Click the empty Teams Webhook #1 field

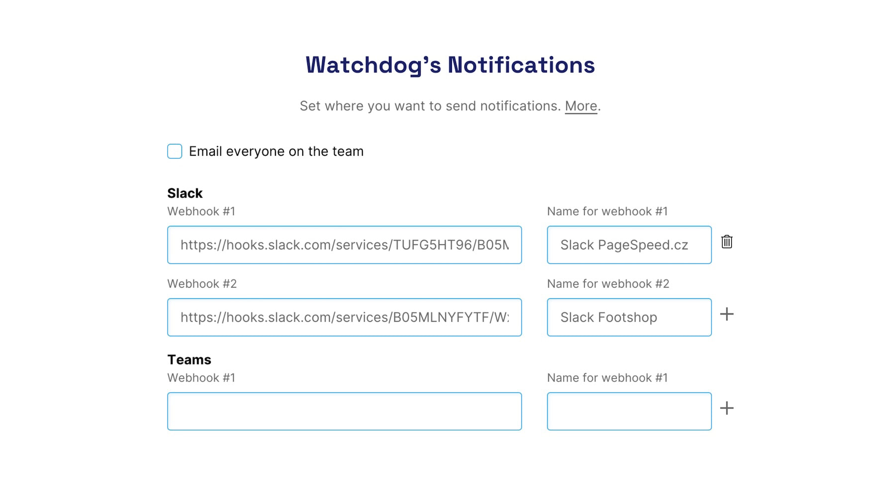point(345,411)
